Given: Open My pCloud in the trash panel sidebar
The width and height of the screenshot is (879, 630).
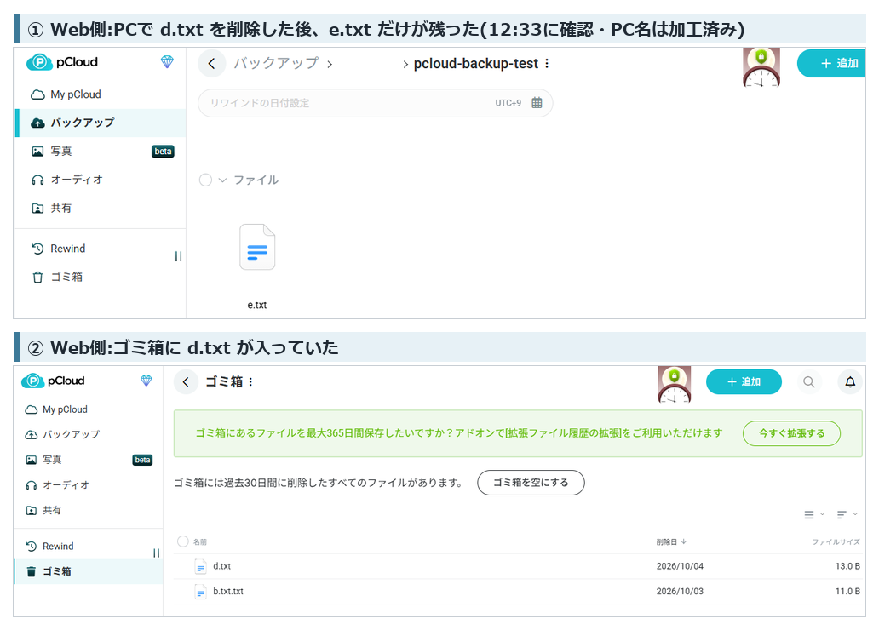Looking at the screenshot, I should tap(88, 409).
